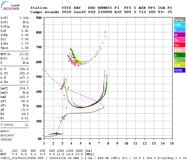Image resolution: width=187 pixels, height=160 pixels.
Task: Click the CGK21_2019010210000.RSF file name
Action: [x=22, y=158]
